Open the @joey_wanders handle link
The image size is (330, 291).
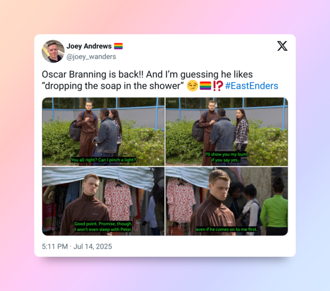click(x=91, y=57)
